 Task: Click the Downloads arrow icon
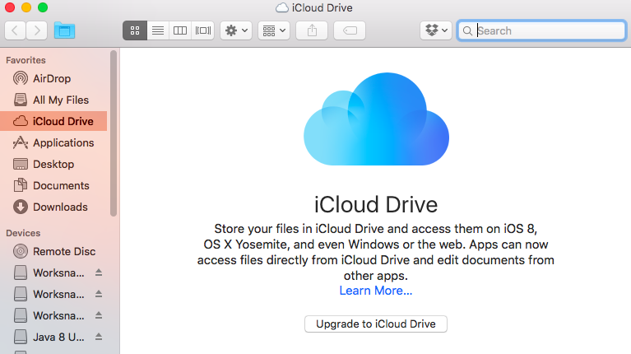point(21,207)
